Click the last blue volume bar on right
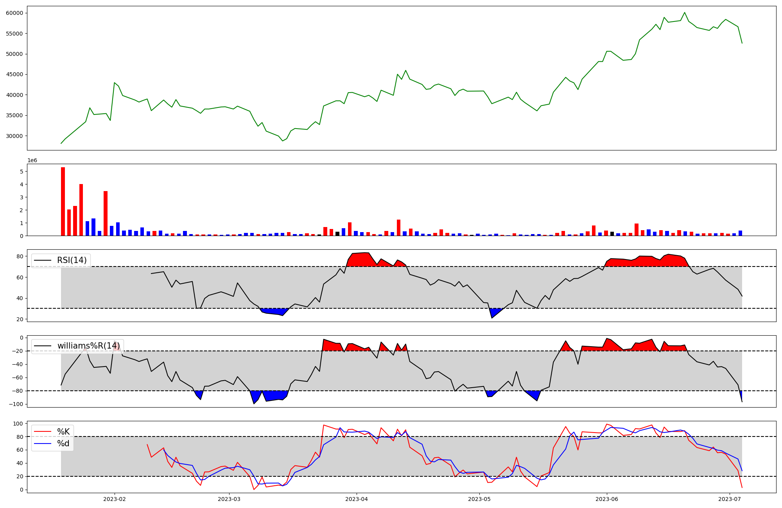Screen dimensions: 782x508 740,233
